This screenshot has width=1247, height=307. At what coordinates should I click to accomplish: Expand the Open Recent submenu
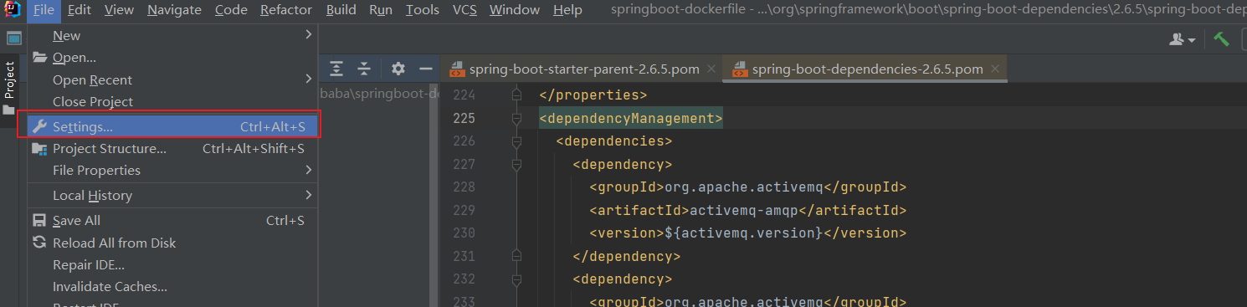tap(172, 79)
